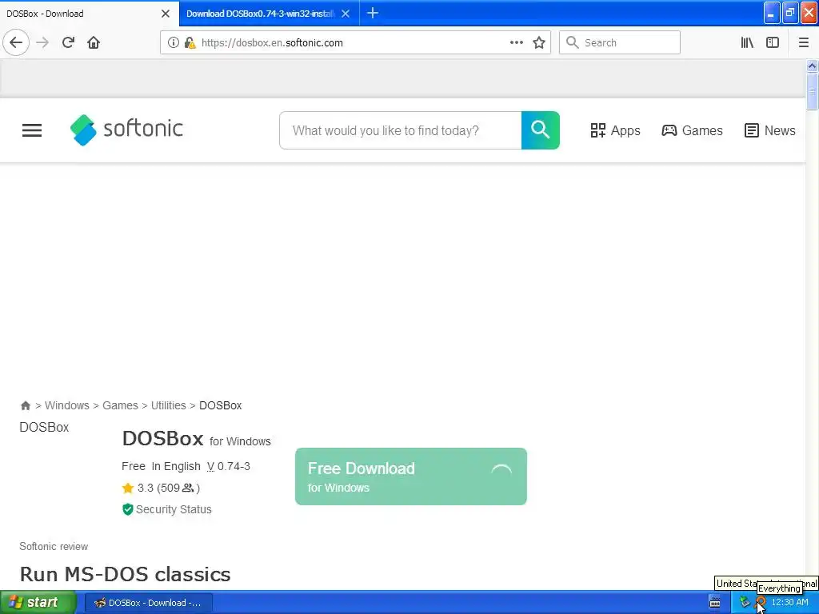Click the Softonic logo

click(126, 130)
